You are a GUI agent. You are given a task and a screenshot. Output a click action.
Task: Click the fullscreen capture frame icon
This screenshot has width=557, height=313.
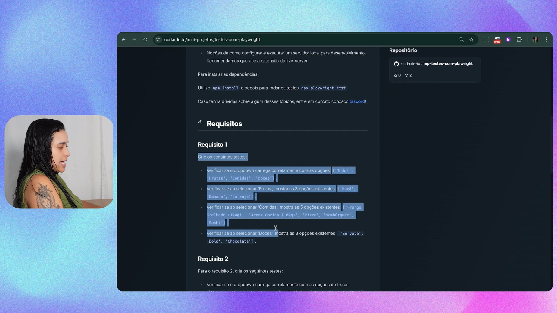[486, 40]
